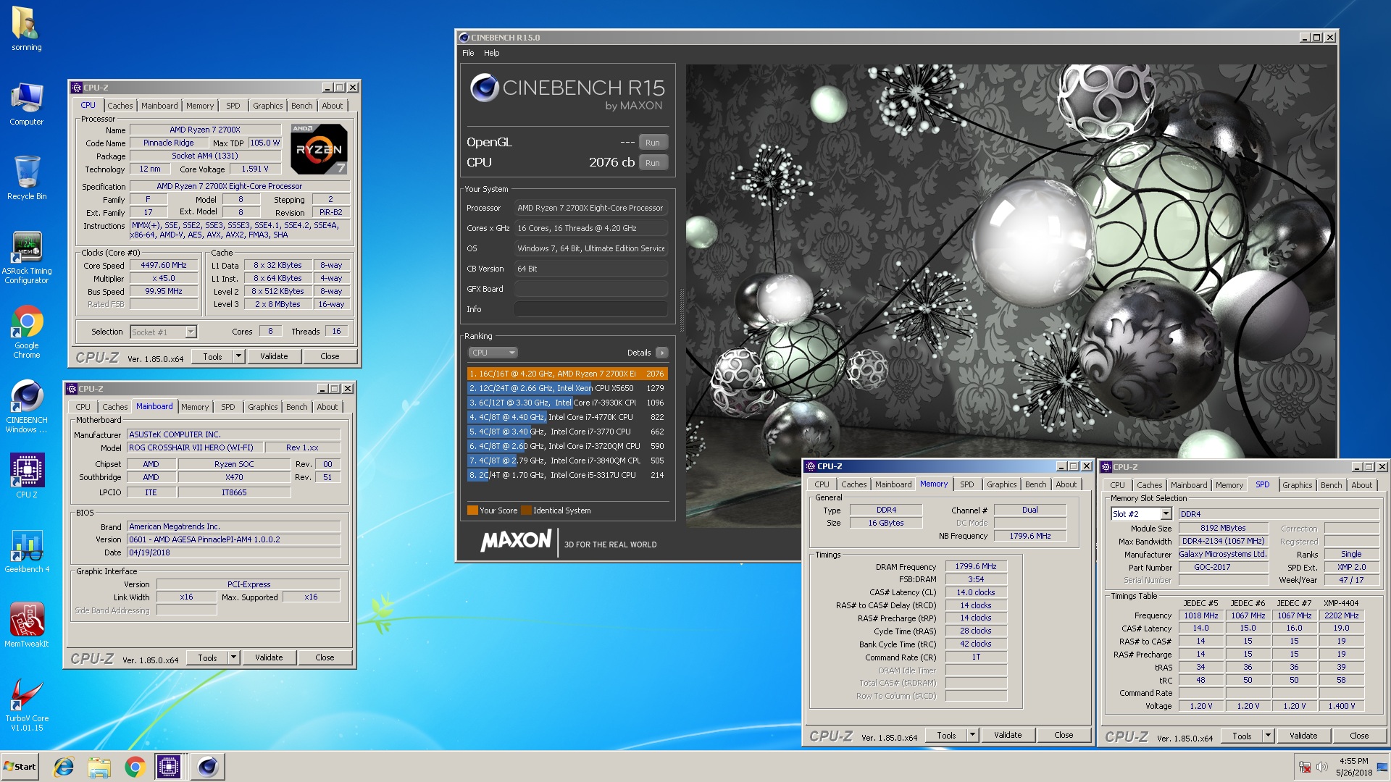Click the Details arrow button in Ranking
Screen dimensions: 1391x782
(661, 353)
